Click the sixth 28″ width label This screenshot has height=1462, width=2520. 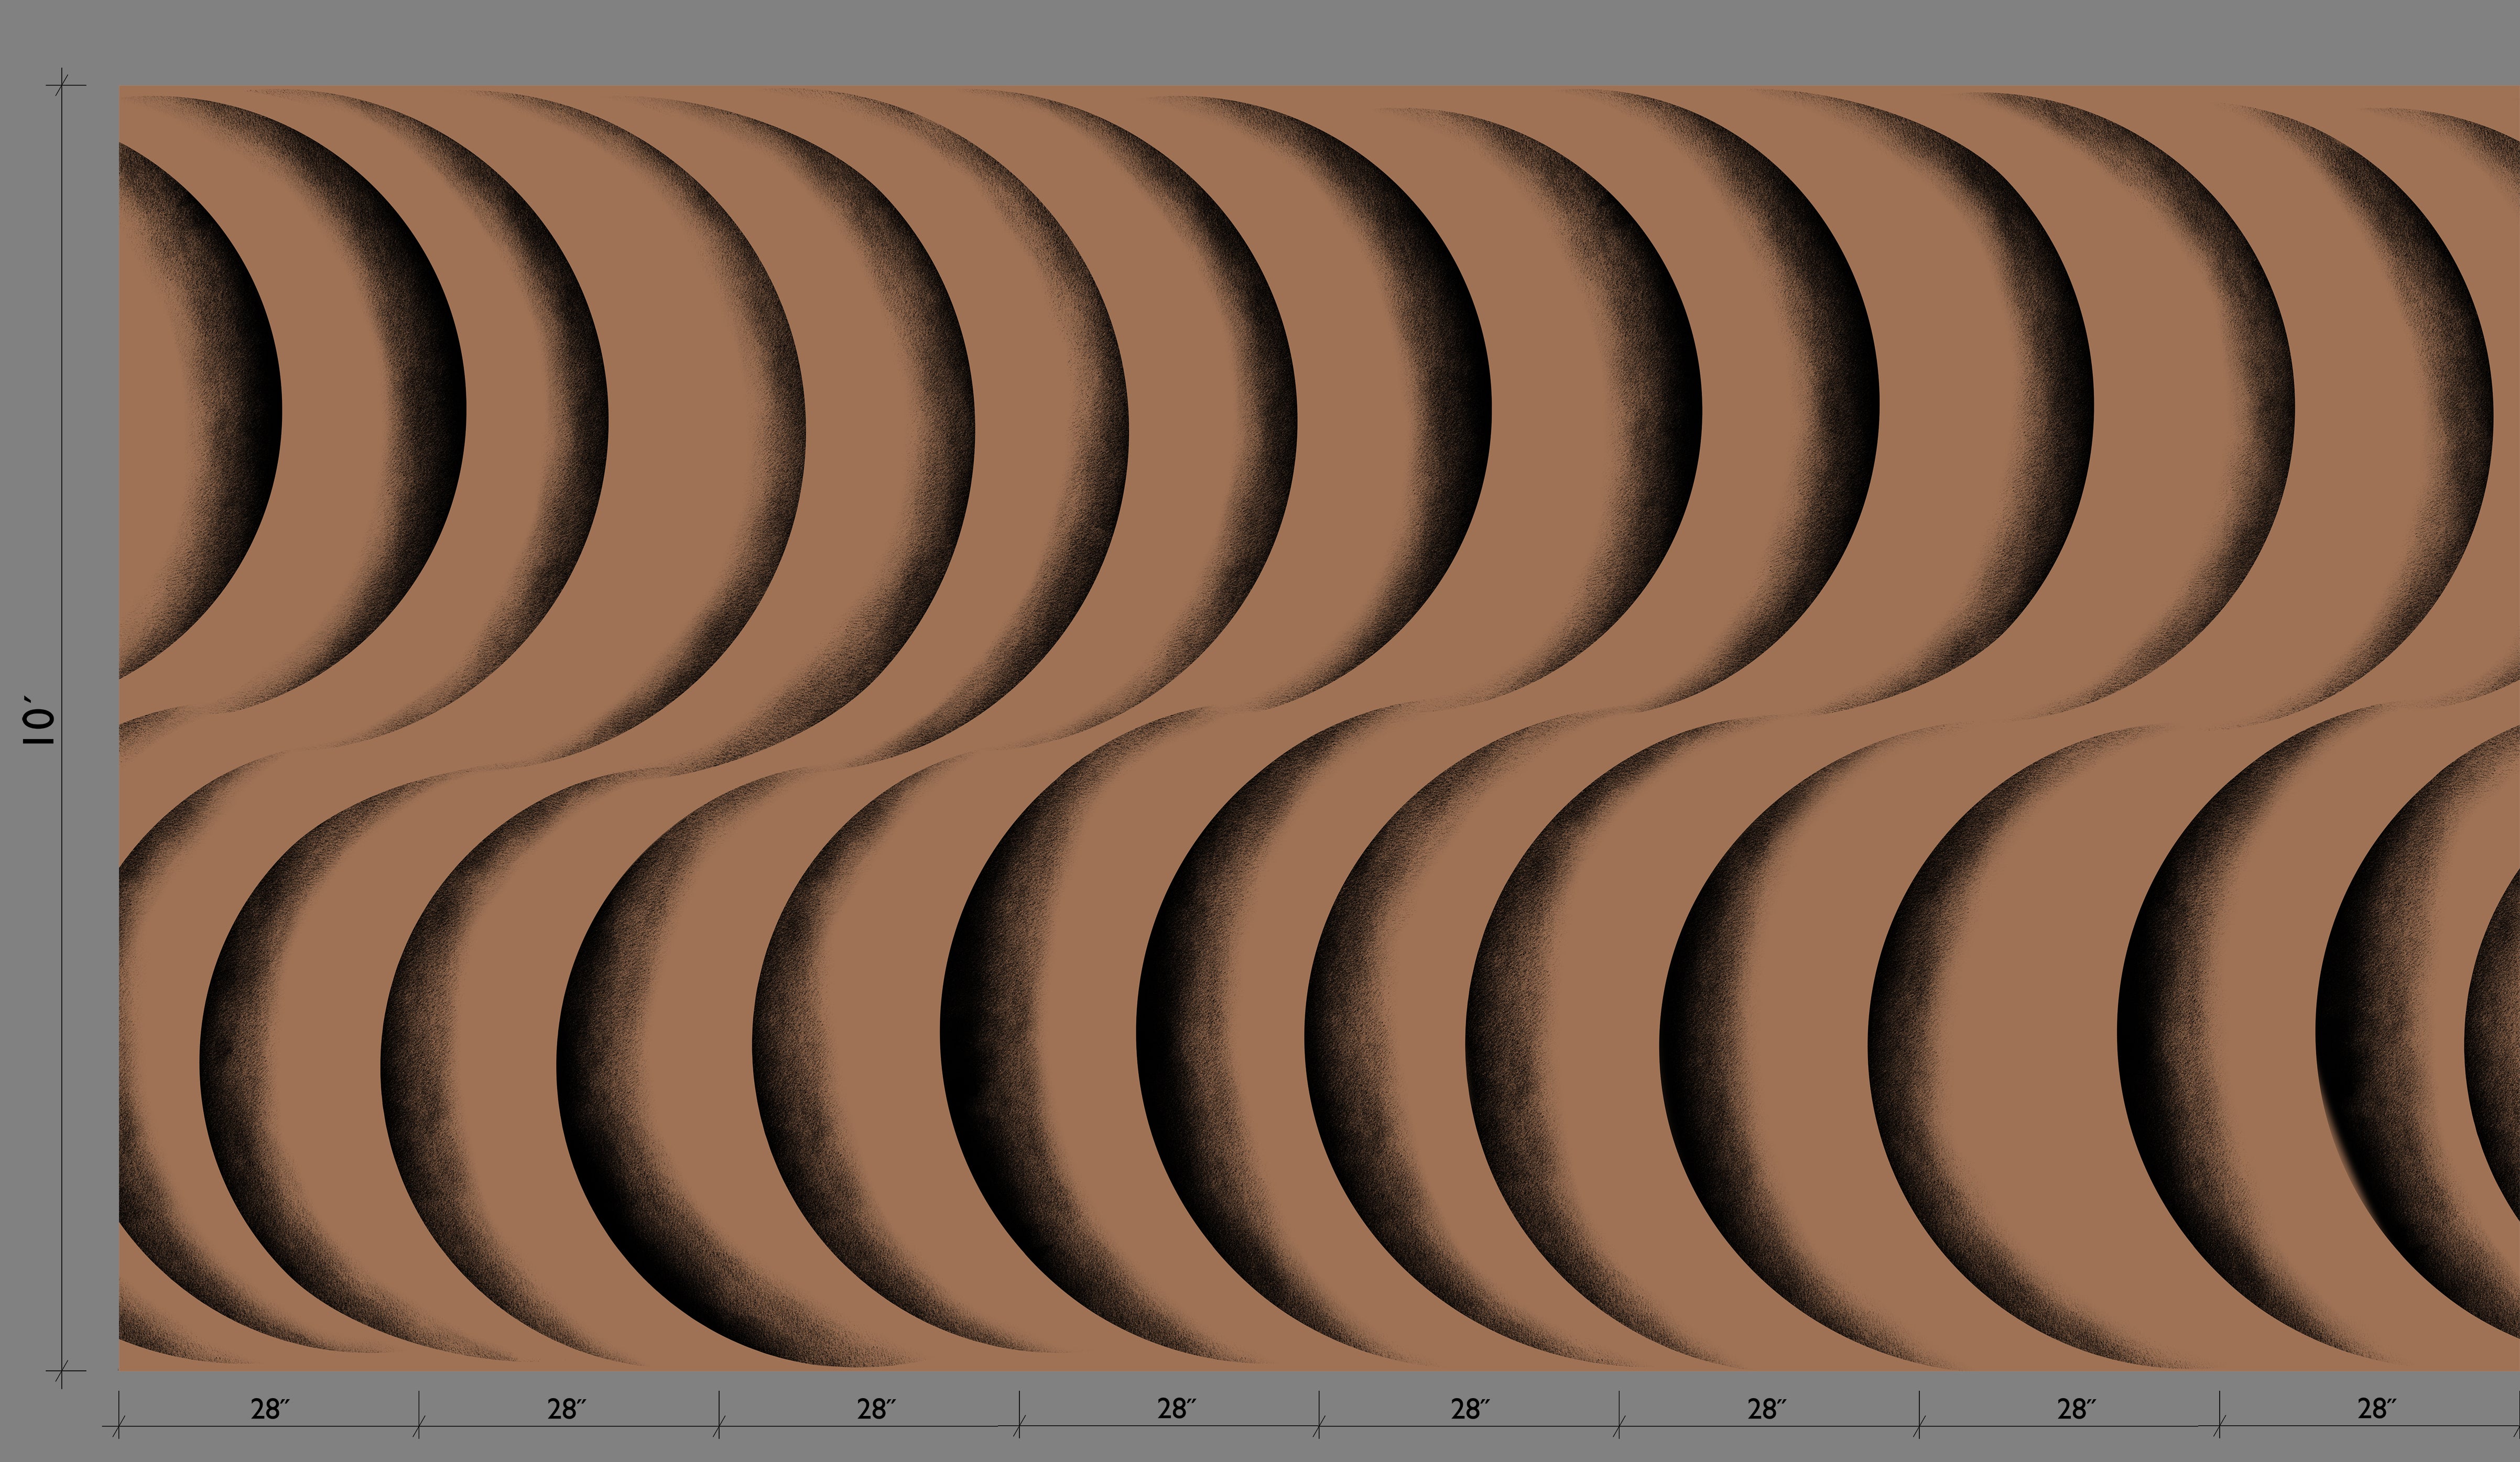(1767, 1409)
